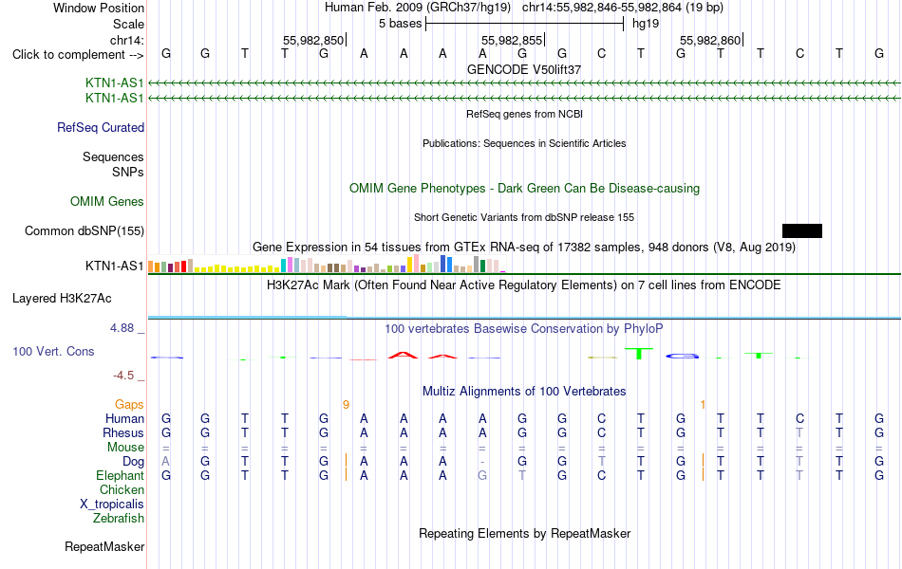
Task: Click the GTEx Gene Expression track title
Action: coord(524,248)
